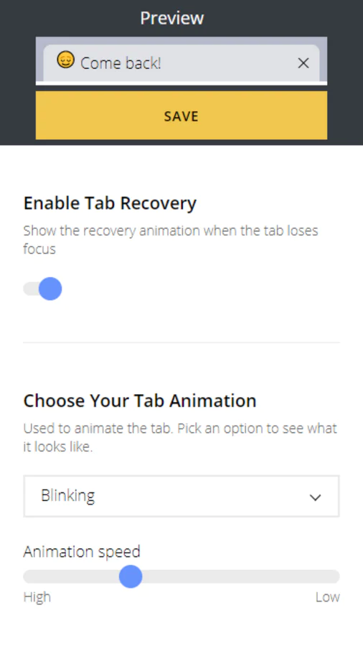The height and width of the screenshot is (646, 363).
Task: Click the Blinking option text
Action: click(68, 495)
